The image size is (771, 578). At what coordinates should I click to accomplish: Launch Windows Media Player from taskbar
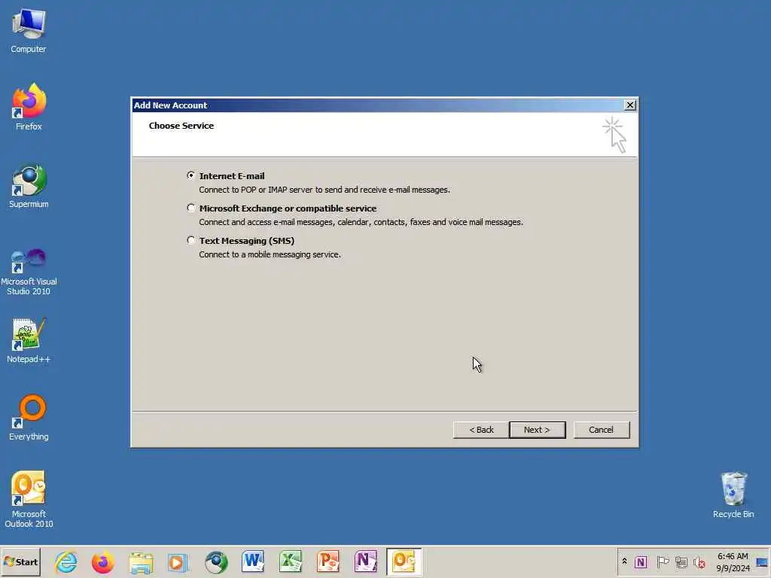(178, 561)
